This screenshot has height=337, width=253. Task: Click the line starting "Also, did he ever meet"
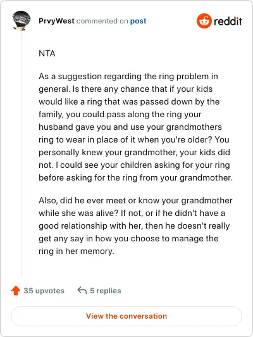click(x=135, y=201)
